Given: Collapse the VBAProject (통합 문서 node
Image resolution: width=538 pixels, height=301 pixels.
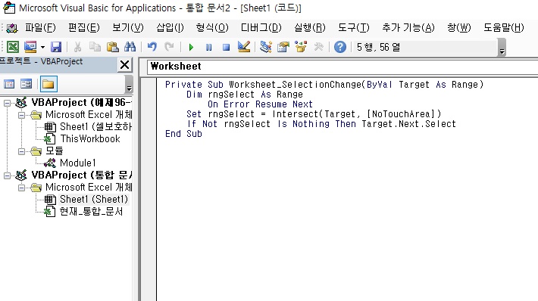Looking at the screenshot, I should [x=7, y=175].
